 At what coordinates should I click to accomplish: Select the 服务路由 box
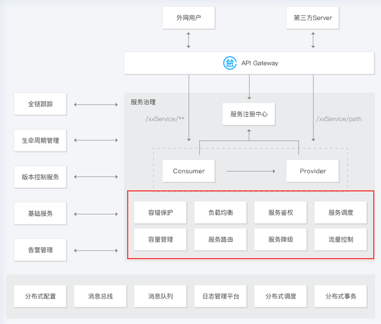(220, 239)
